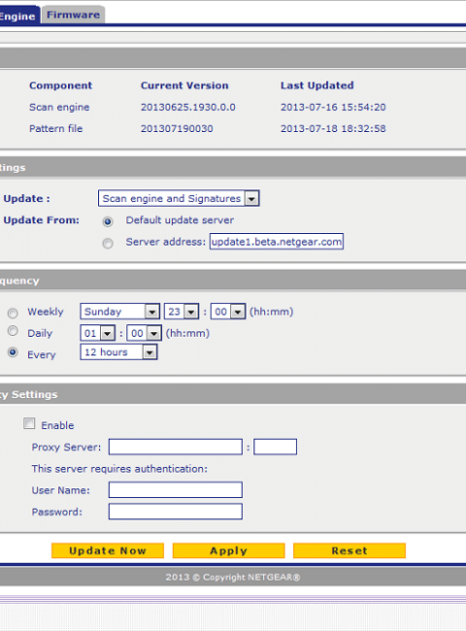Click the Copyright NETGEAR footer text
466x631 pixels.
click(x=233, y=578)
